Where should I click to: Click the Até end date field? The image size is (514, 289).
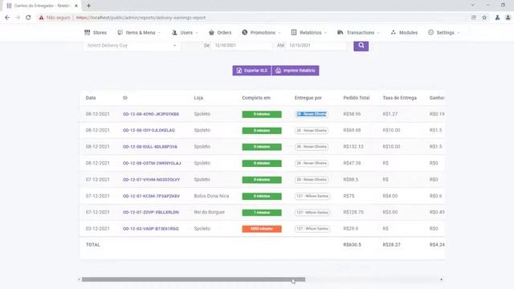tap(316, 46)
